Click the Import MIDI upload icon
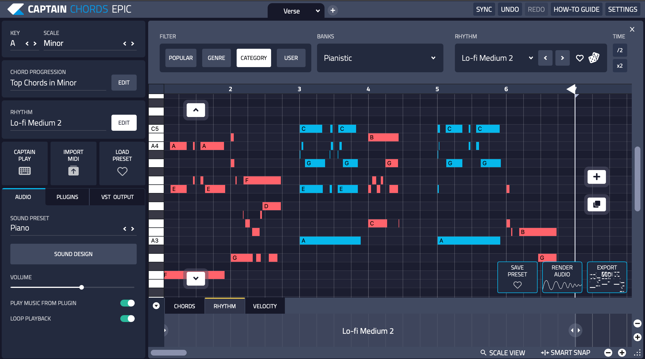This screenshot has height=359, width=645. click(x=73, y=171)
